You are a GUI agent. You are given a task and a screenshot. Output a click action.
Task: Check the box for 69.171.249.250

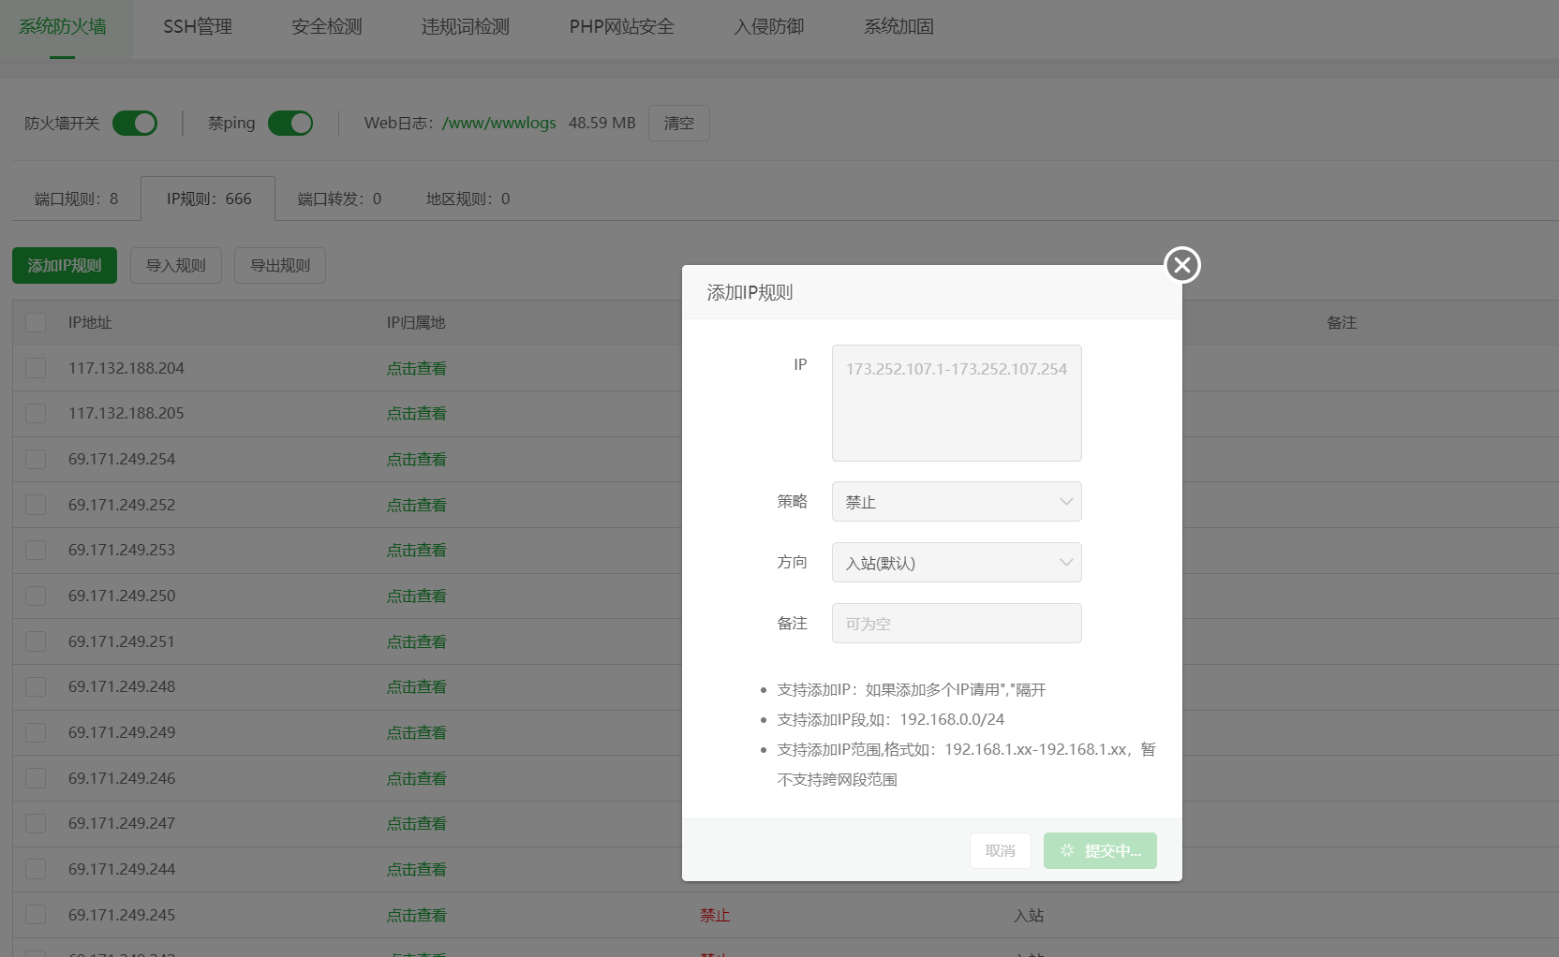pyautogui.click(x=36, y=596)
